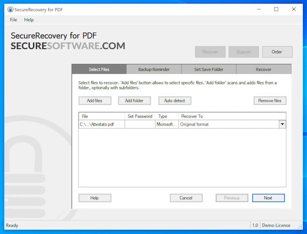This screenshot has width=307, height=234.
Task: Click the SecureRecovery app icon in title bar
Action: click(10, 10)
